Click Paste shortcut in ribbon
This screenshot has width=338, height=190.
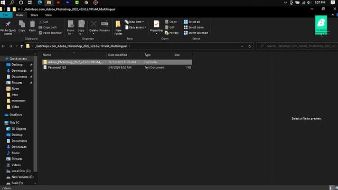pyautogui.click(x=50, y=33)
